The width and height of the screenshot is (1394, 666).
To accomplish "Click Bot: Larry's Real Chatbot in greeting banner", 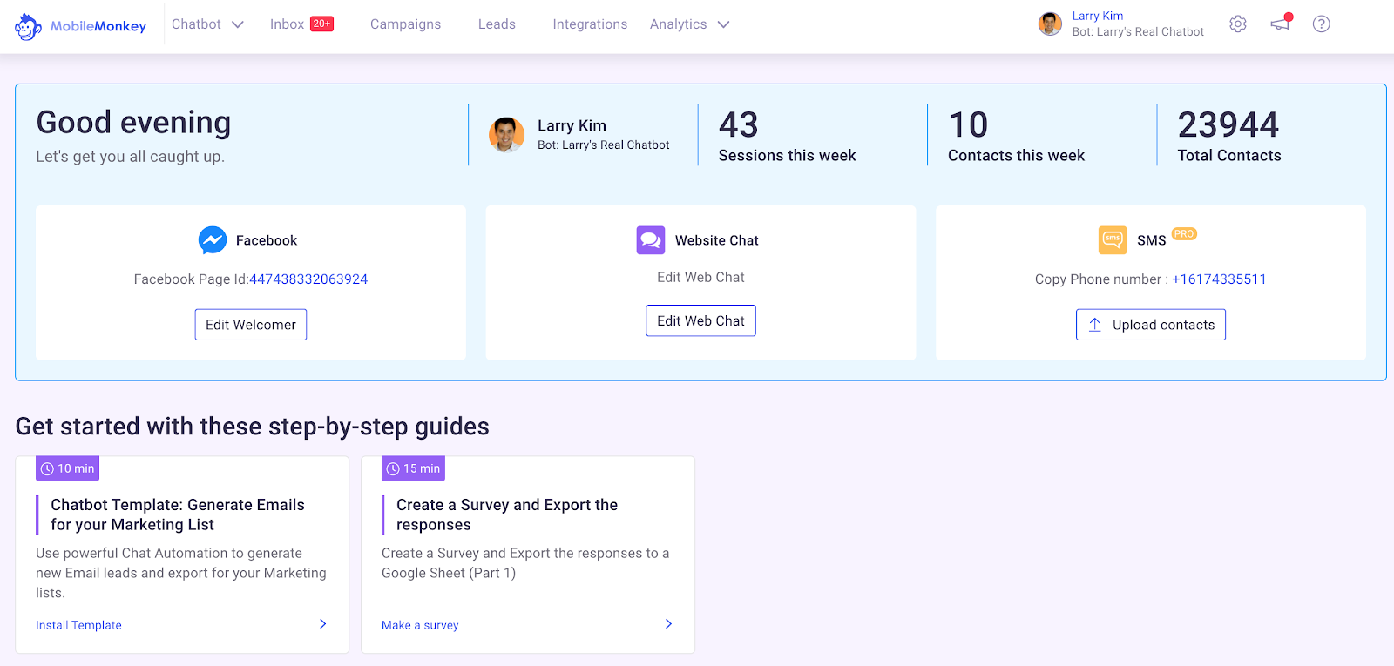I will click(x=604, y=145).
